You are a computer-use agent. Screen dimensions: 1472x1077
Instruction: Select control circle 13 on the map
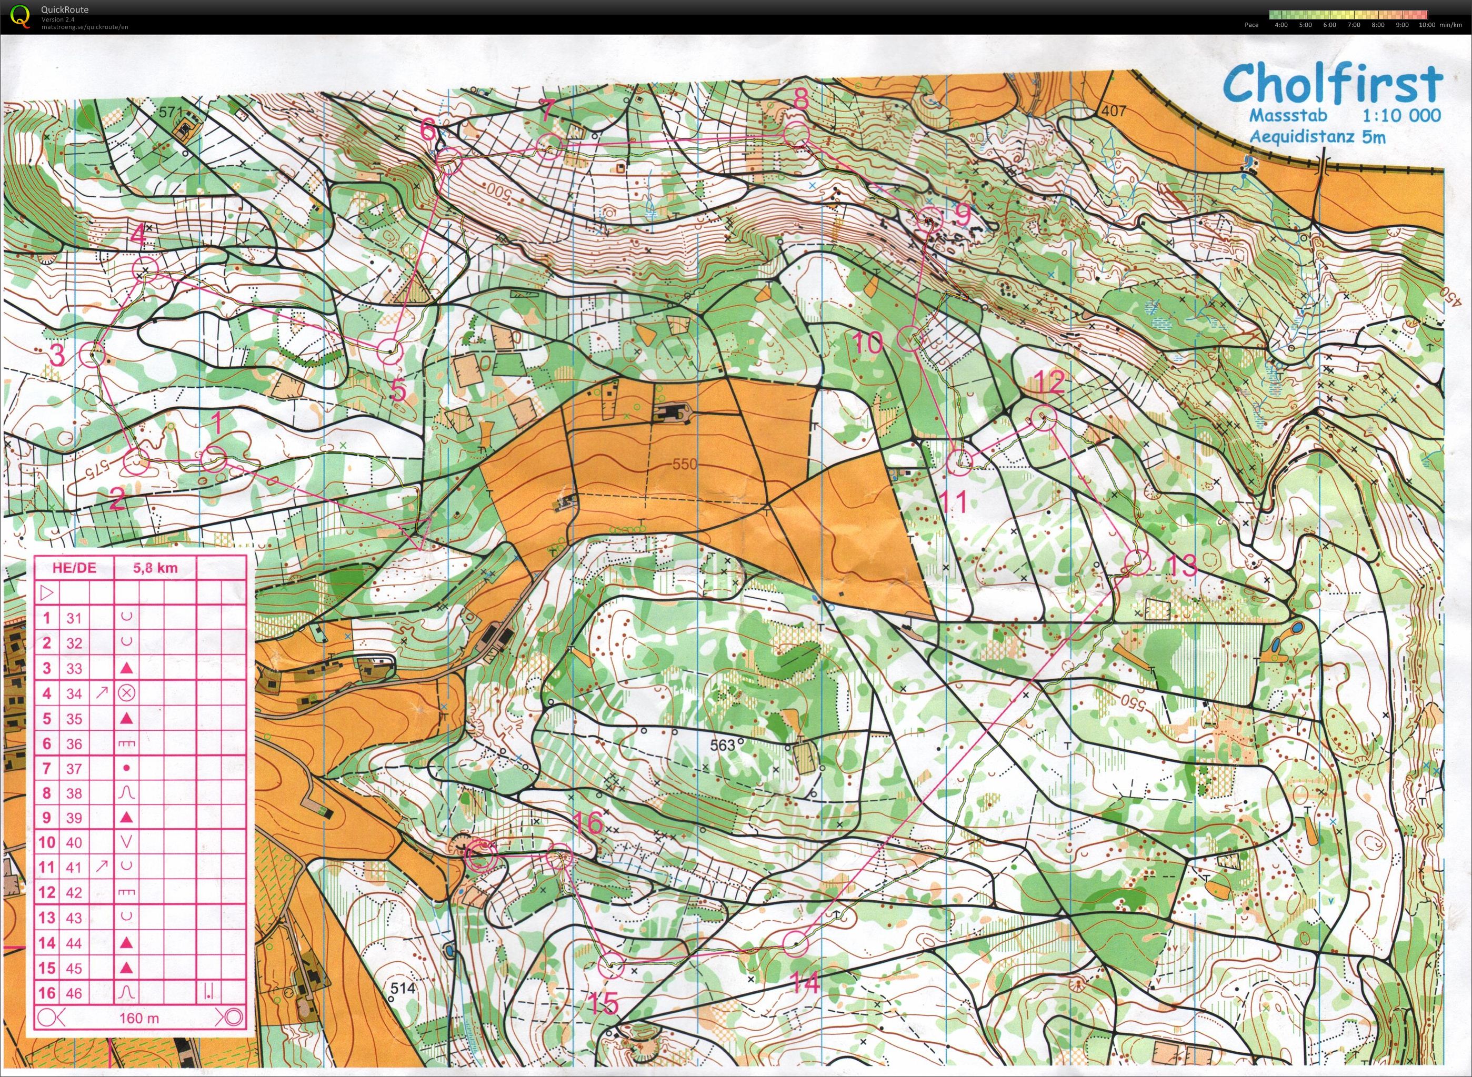pos(1138,562)
